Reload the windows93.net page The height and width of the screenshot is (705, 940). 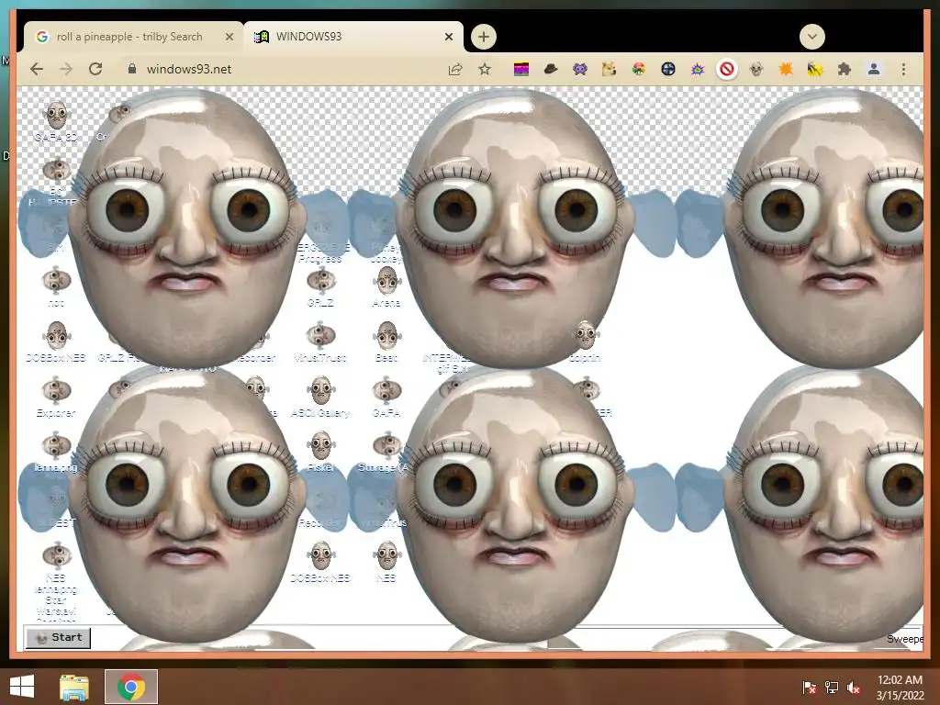tap(95, 69)
